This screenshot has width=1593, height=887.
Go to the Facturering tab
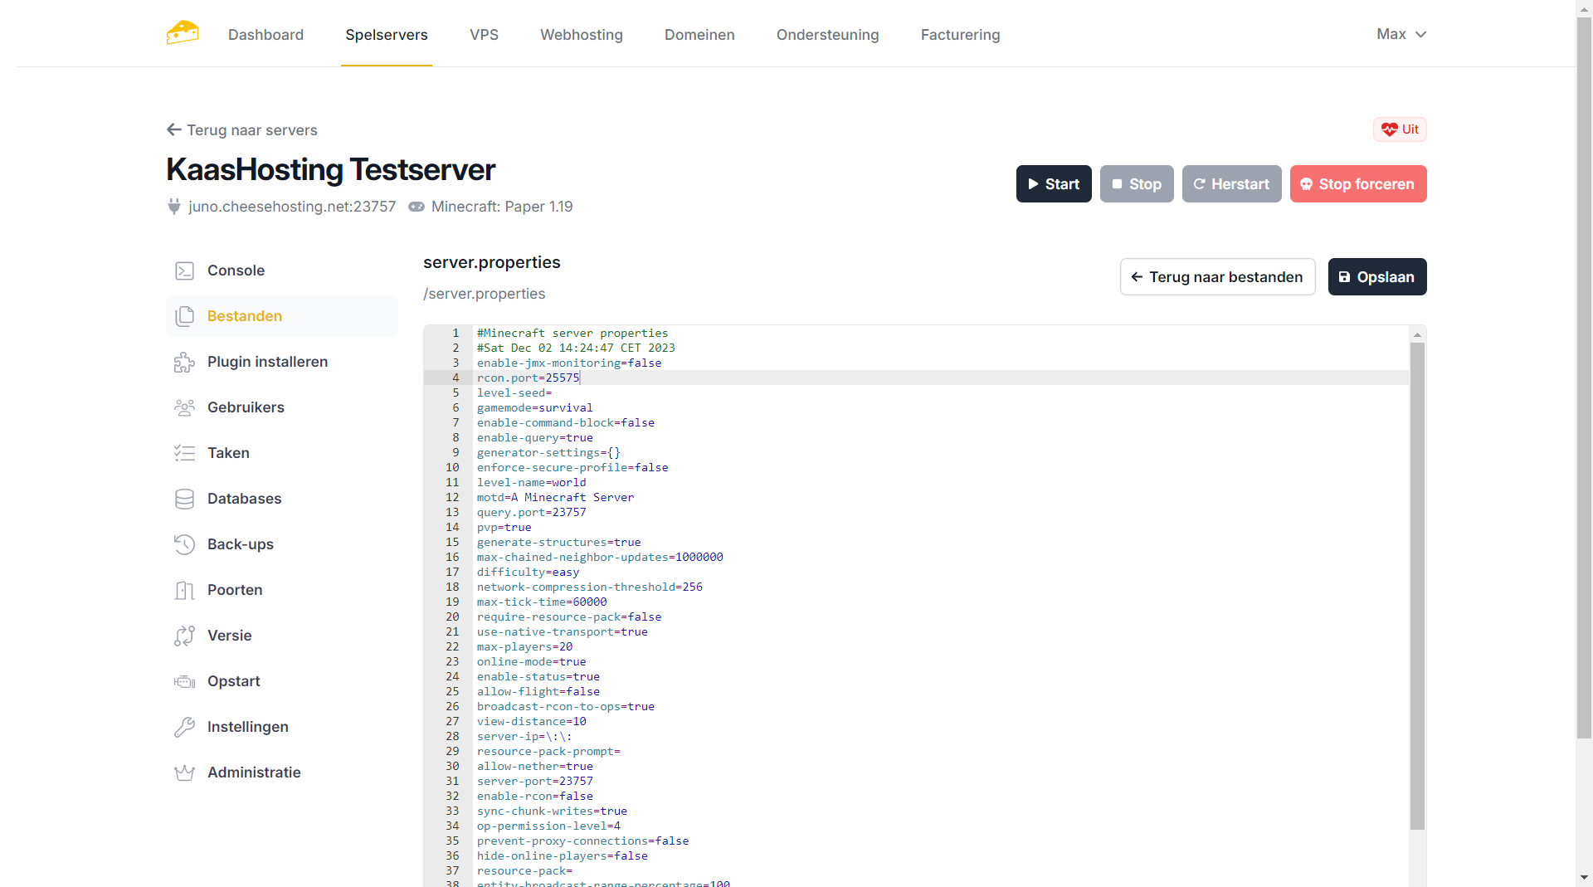pos(960,35)
